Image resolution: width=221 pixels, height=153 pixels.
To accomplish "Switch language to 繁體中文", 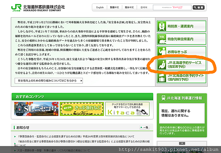I will click(x=115, y=7).
